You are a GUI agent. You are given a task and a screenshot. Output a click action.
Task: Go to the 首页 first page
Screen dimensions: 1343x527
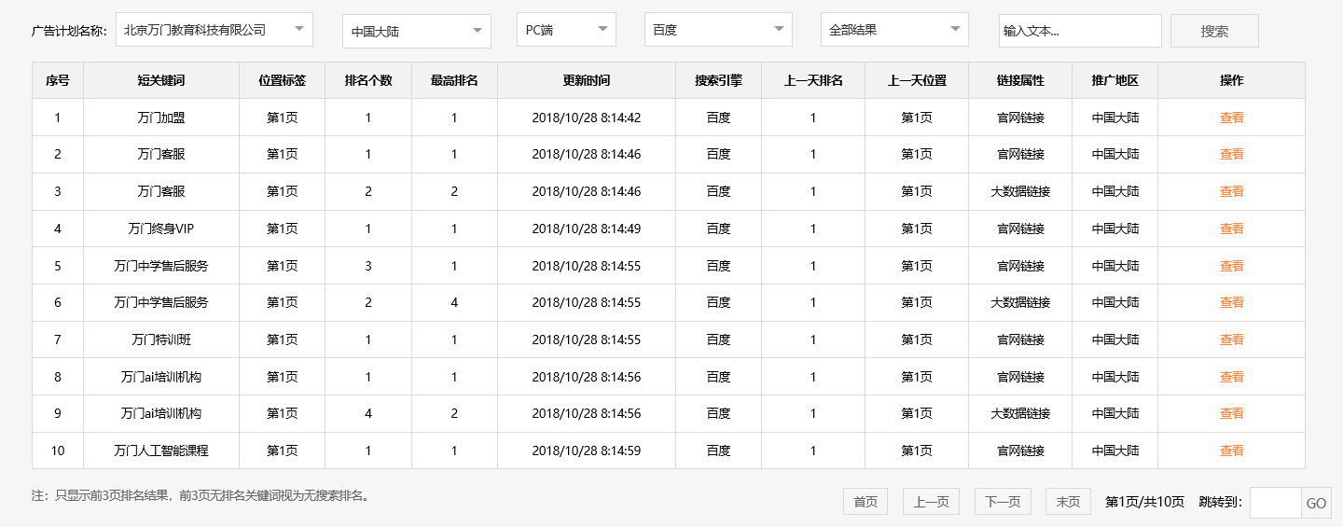(x=865, y=502)
